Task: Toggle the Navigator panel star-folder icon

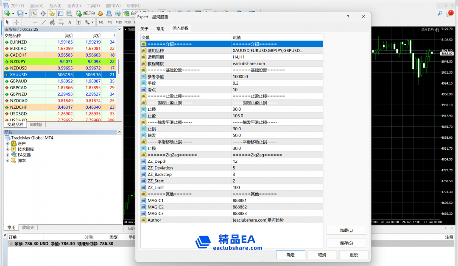Action: [51, 14]
